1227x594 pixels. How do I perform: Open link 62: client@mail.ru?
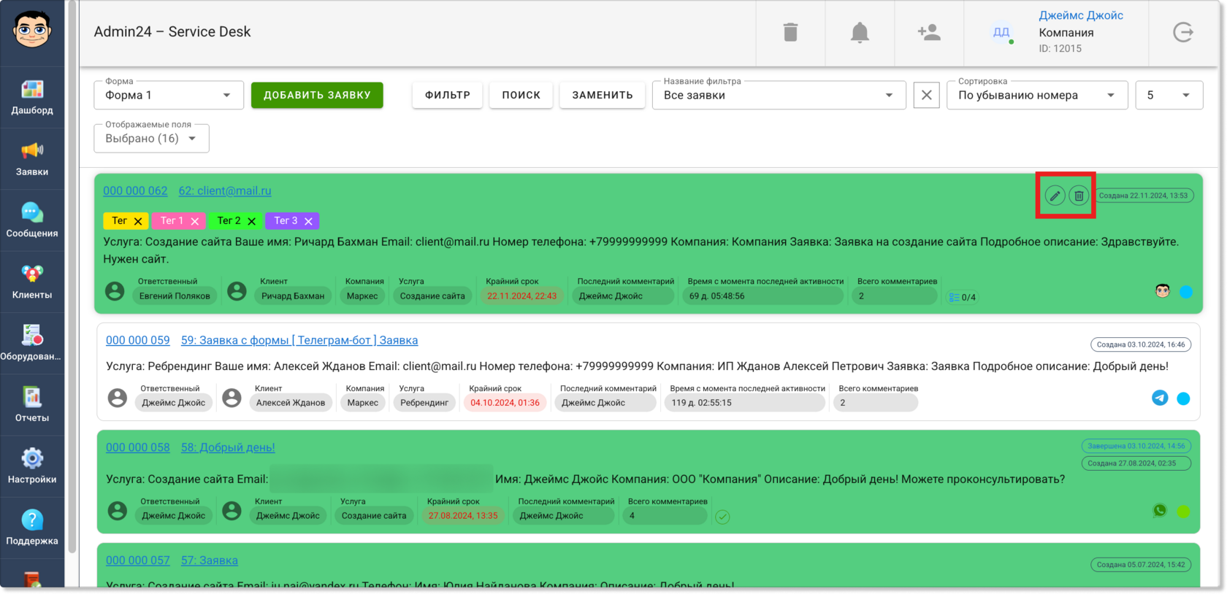225,190
